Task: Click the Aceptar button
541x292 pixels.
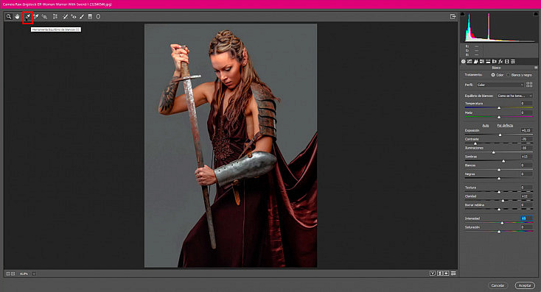Action: (x=525, y=285)
